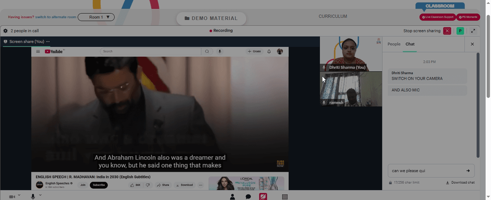Close the chat side panel
This screenshot has height=200, width=491.
pyautogui.click(x=472, y=44)
